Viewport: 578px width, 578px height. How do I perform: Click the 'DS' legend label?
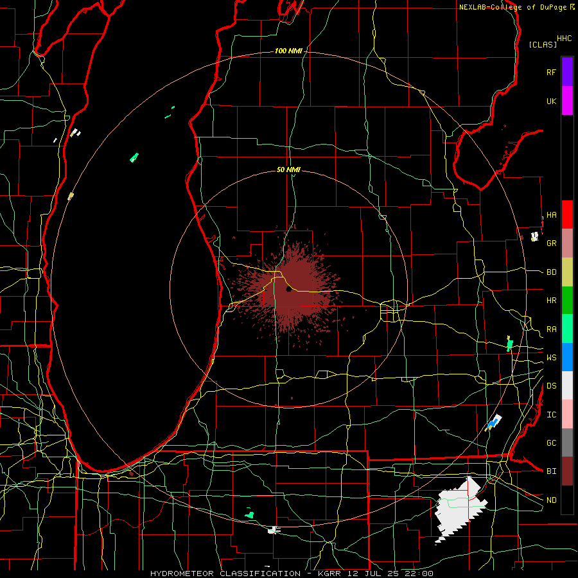point(552,386)
